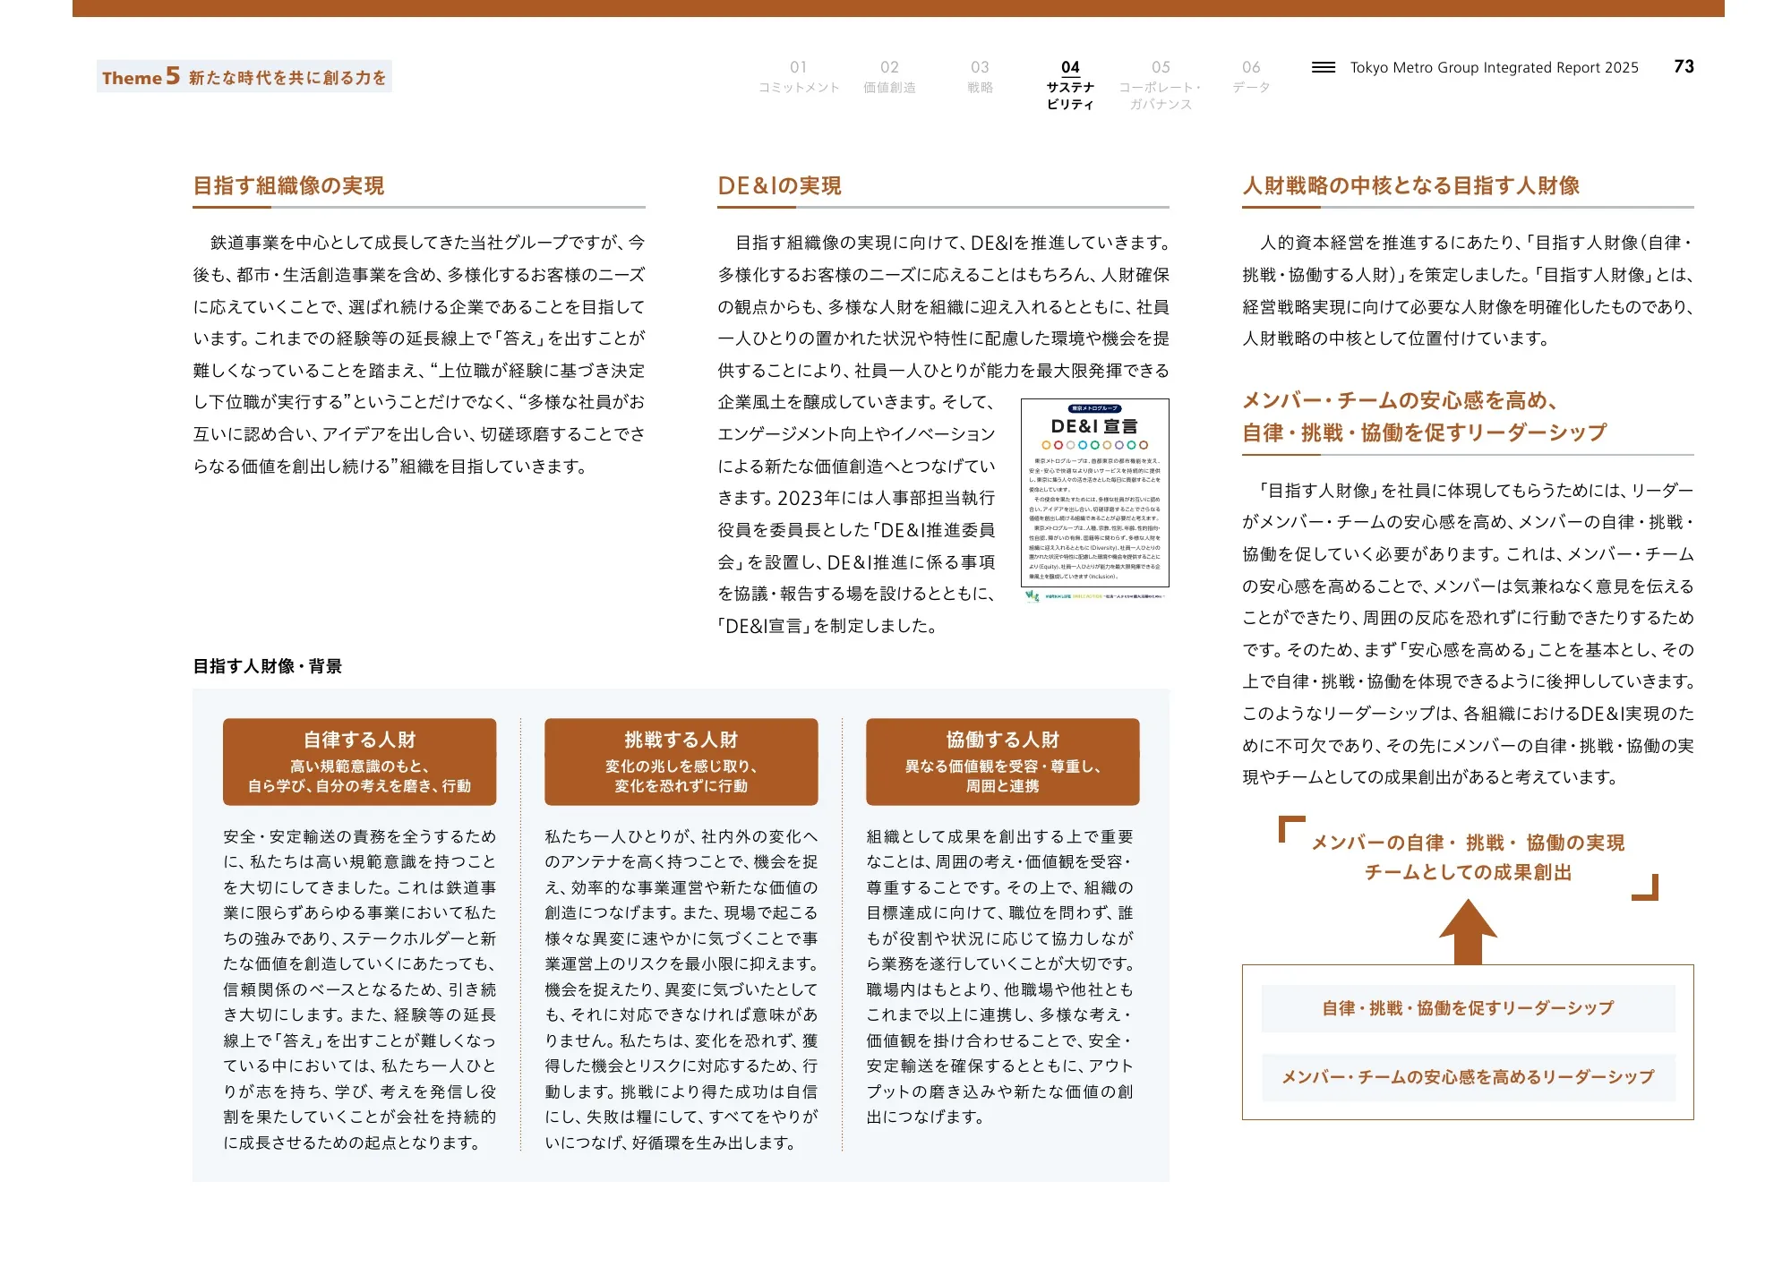This screenshot has width=1791, height=1267.
Task: Click the 目指す人財像・背景 subheading
Action: [268, 666]
